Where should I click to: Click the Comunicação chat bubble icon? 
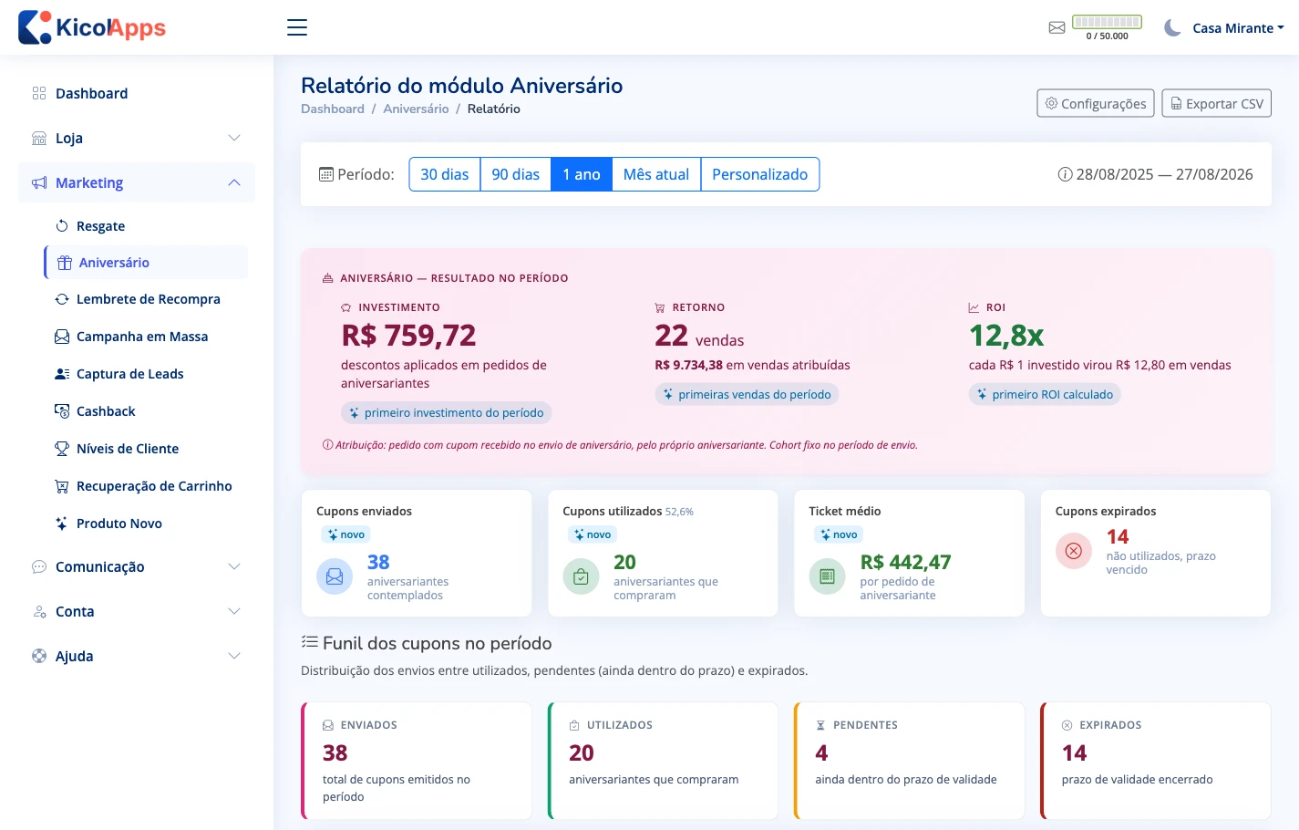pos(39,566)
